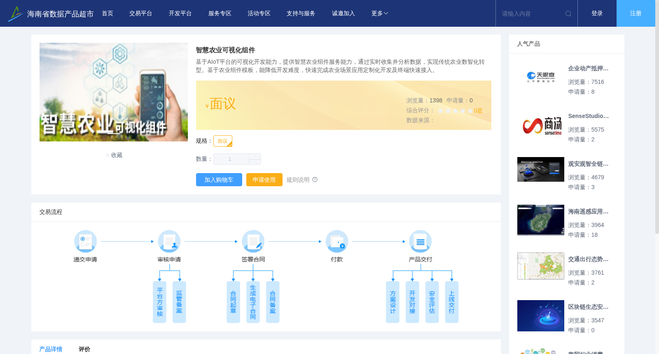Open the 海南遥感应用 map thumbnail
Viewport: 659px width, 354px height.
(x=541, y=220)
